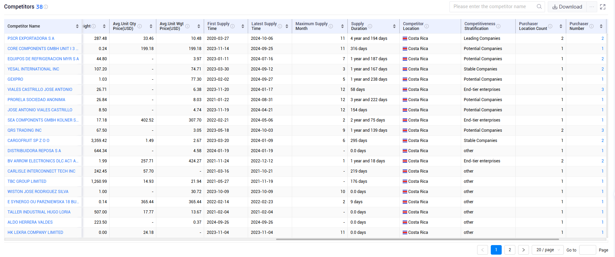615x257 pixels.
Task: Open WISTON JOSE RODRIGUEZ SILVA link
Action: point(38,192)
